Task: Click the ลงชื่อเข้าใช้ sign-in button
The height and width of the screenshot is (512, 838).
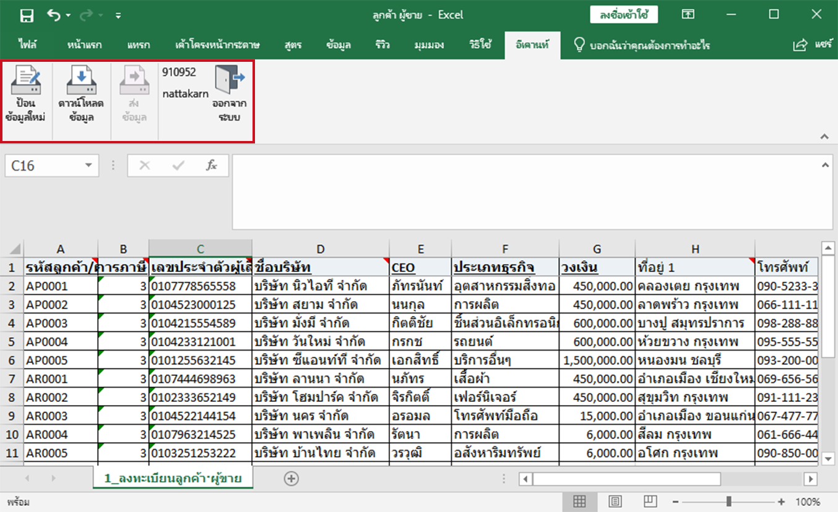Action: (623, 15)
